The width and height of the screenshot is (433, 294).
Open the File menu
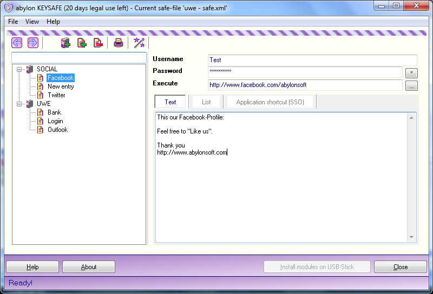click(13, 22)
